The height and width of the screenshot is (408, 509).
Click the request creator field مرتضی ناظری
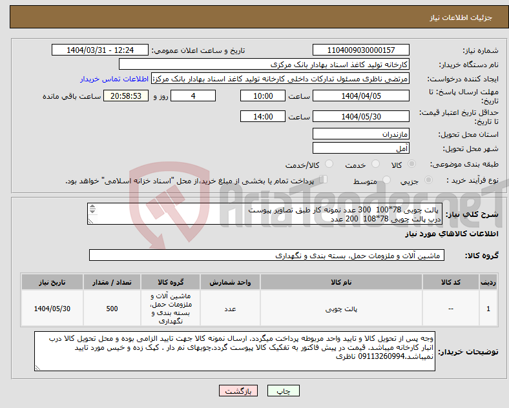pyautogui.click(x=280, y=79)
